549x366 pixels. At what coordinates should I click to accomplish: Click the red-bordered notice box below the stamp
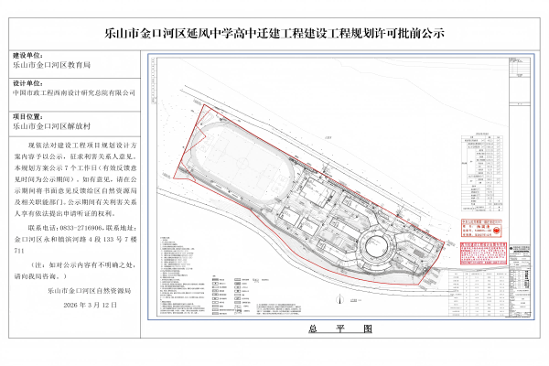coord(483,253)
